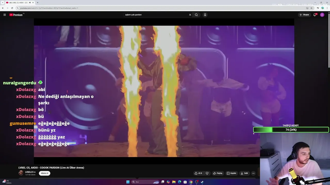This screenshot has height=185, width=330.
Task: Share the video via Paylaş
Action: [x=218, y=173]
